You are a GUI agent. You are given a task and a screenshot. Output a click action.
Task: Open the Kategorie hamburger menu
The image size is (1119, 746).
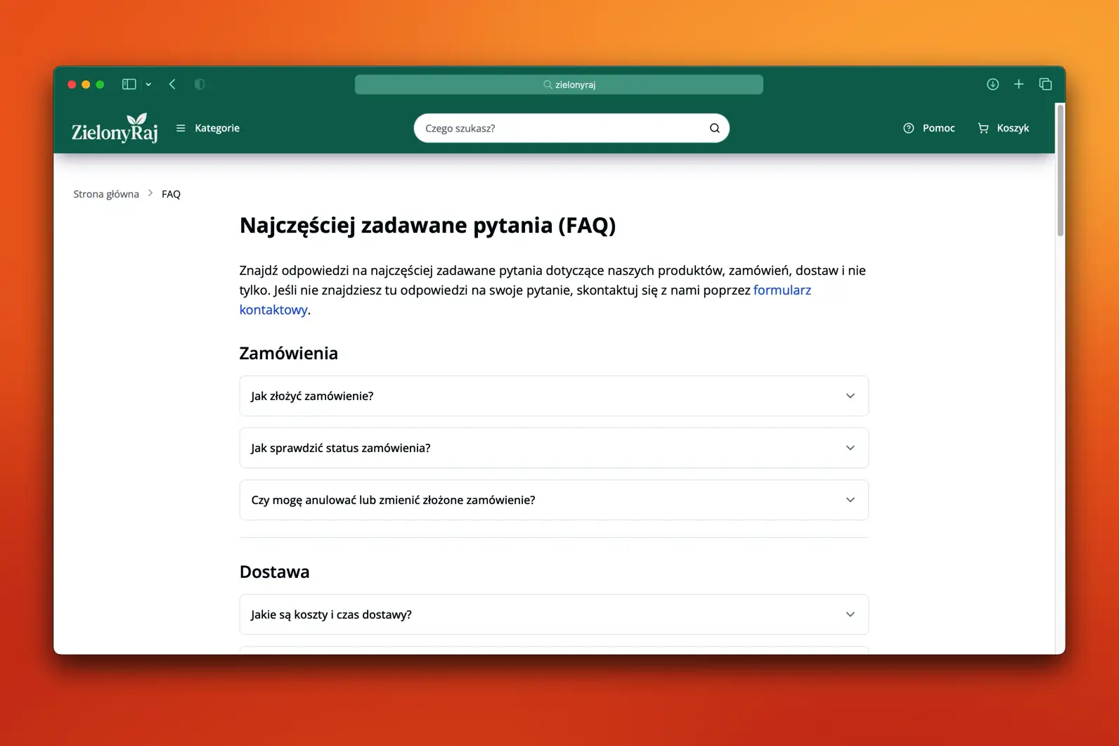[x=208, y=128]
